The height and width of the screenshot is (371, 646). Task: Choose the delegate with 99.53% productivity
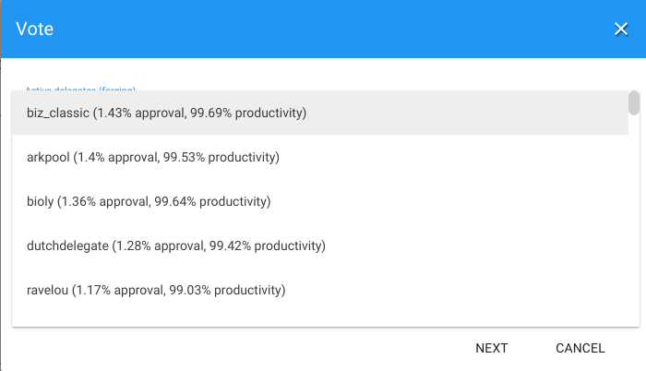click(x=153, y=157)
